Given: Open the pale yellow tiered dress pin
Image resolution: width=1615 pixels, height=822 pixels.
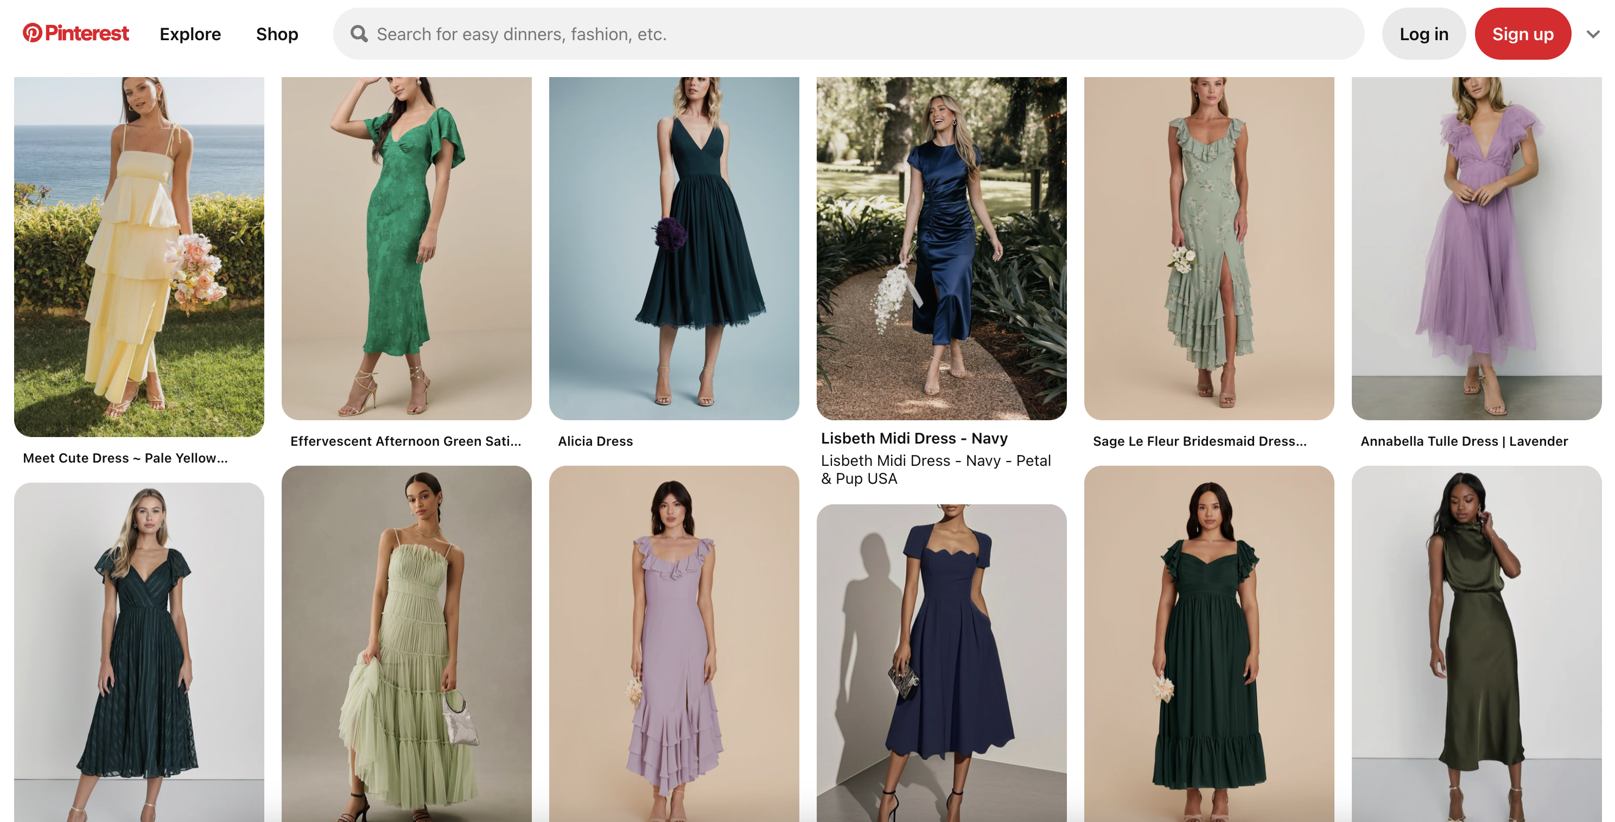Looking at the screenshot, I should 139,256.
